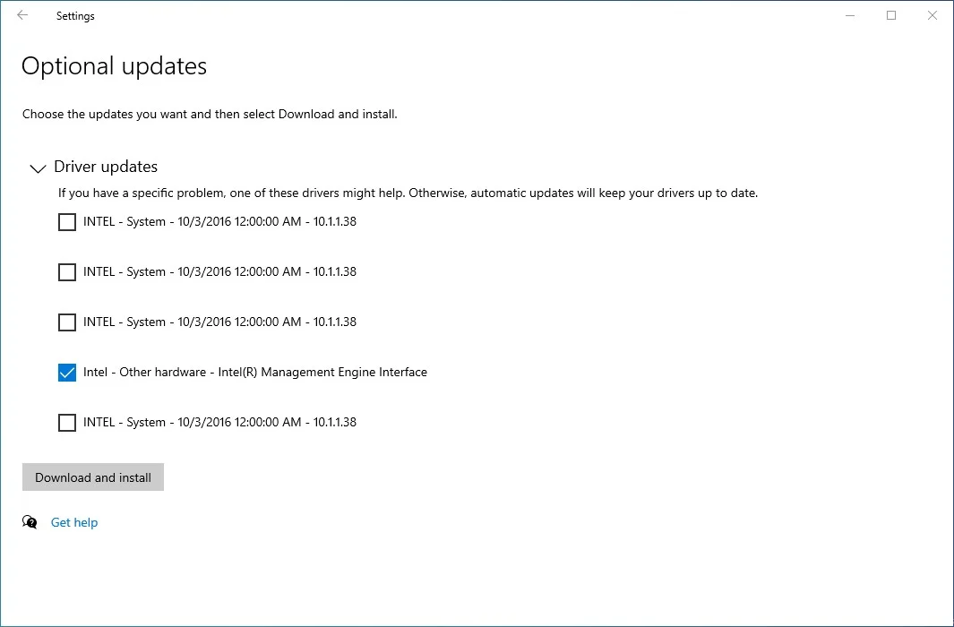Check the INTEL - System box directly above Management Engine
This screenshot has width=954, height=627.
click(x=67, y=322)
